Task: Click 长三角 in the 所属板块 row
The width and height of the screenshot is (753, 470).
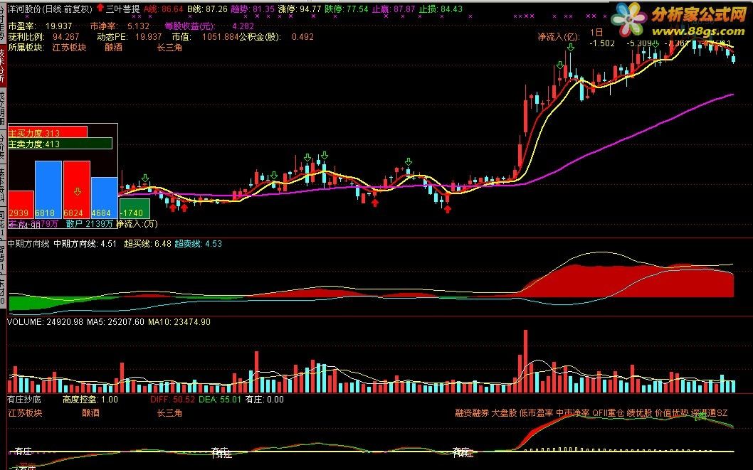Action: pyautogui.click(x=169, y=48)
